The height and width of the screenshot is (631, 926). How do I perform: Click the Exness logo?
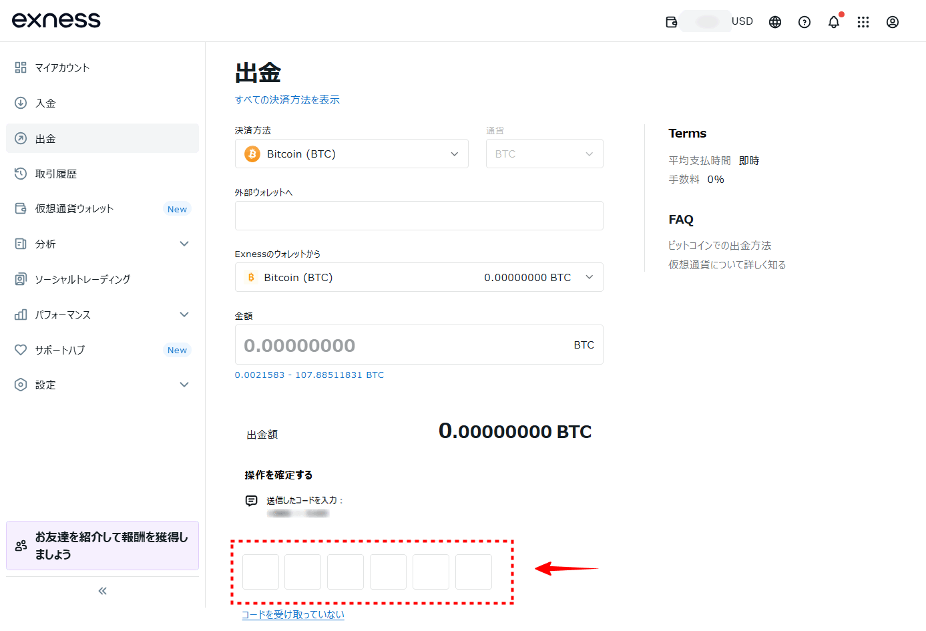point(56,20)
